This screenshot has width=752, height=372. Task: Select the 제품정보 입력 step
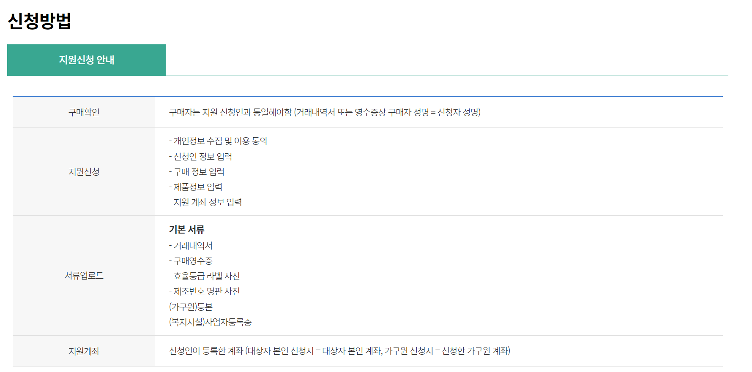pos(196,187)
